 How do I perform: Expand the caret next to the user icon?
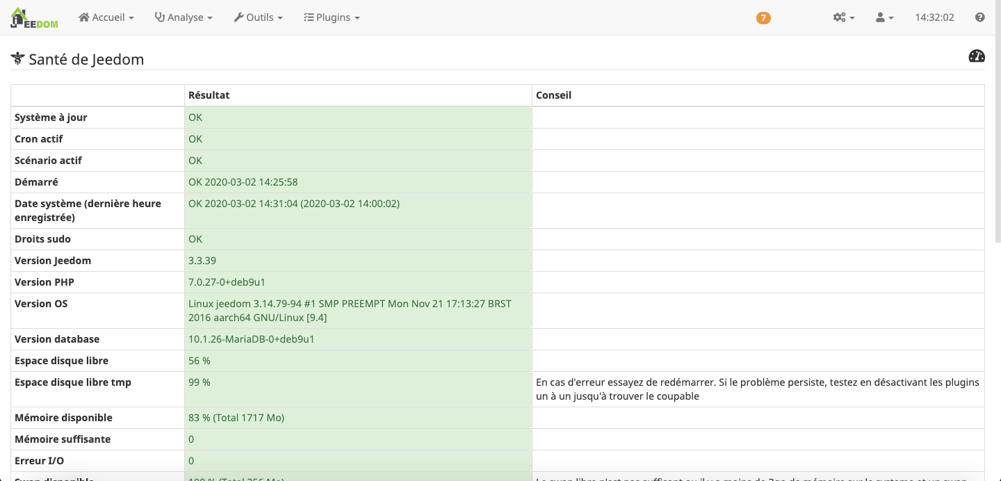coord(891,18)
